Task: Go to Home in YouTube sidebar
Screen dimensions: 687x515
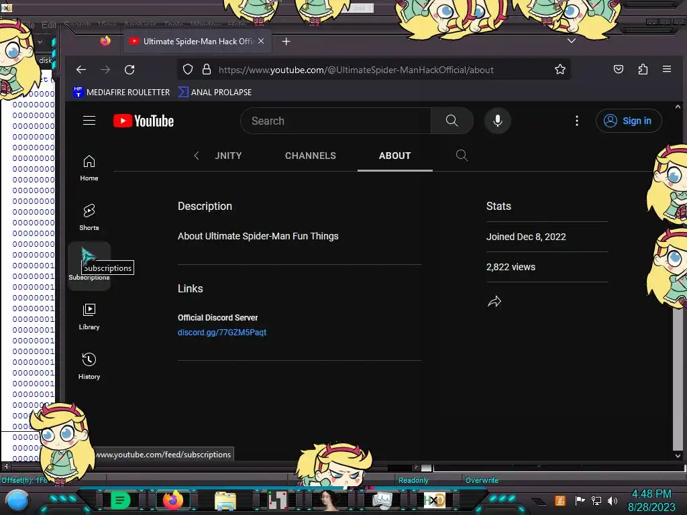Action: [x=89, y=168]
